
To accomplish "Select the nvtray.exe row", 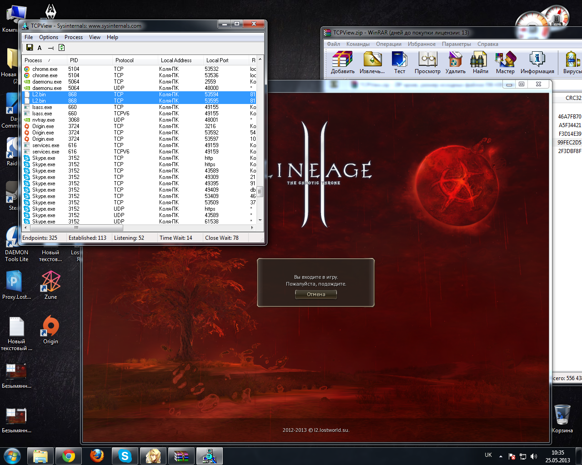I will tap(139, 120).
